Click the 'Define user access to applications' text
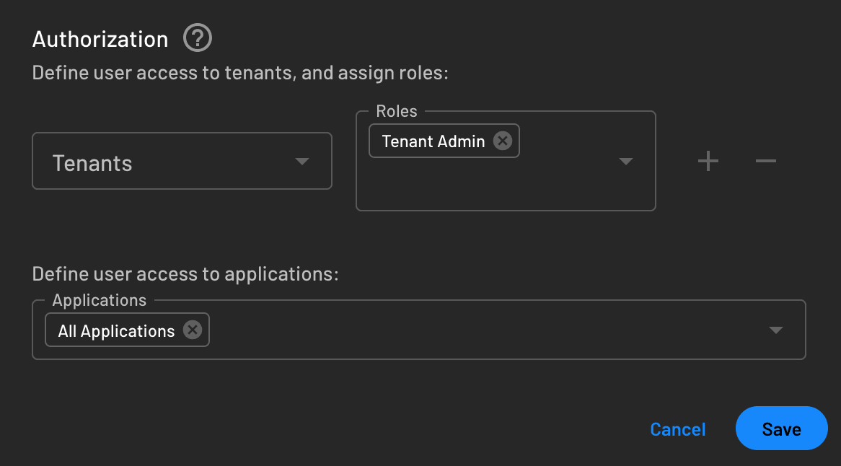Image resolution: width=841 pixels, height=466 pixels. (x=185, y=274)
